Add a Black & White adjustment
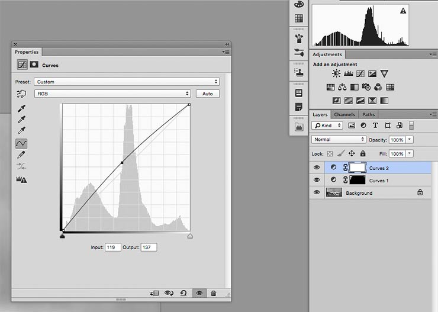438x312 pixels. [355, 87]
